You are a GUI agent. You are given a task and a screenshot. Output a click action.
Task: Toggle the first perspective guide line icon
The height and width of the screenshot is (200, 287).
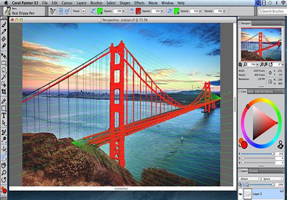click(93, 11)
